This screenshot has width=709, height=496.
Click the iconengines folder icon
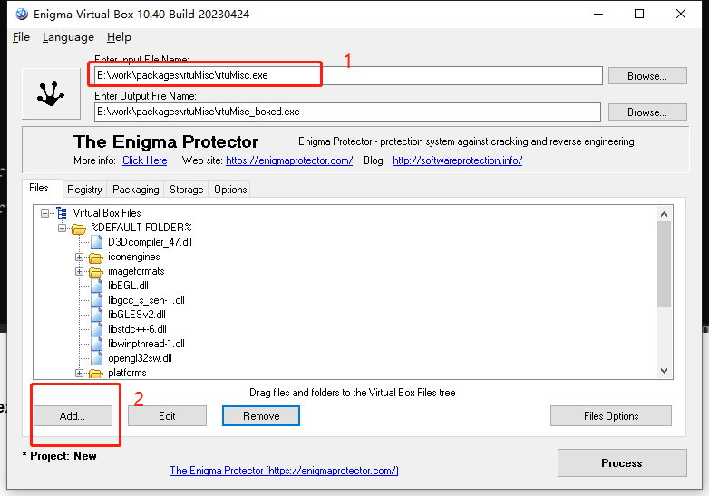tap(96, 258)
